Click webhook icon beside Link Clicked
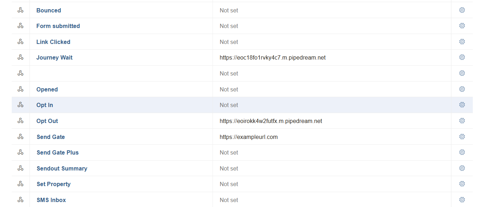The image size is (487, 207). pyautogui.click(x=21, y=42)
